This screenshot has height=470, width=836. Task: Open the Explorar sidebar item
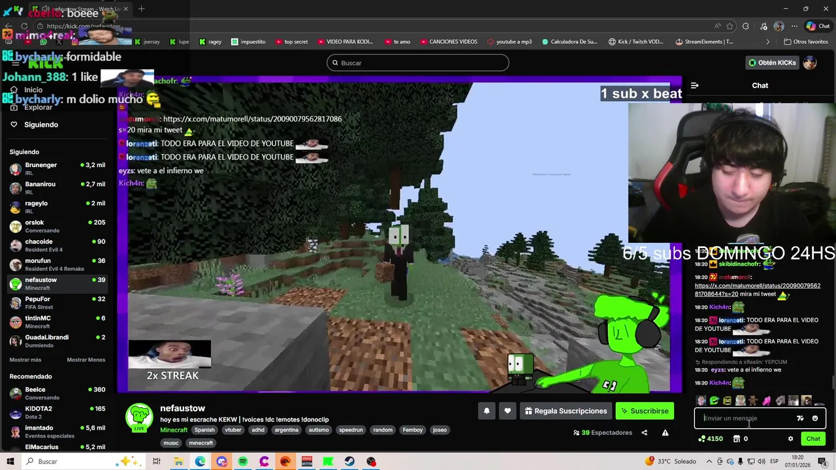coord(38,107)
